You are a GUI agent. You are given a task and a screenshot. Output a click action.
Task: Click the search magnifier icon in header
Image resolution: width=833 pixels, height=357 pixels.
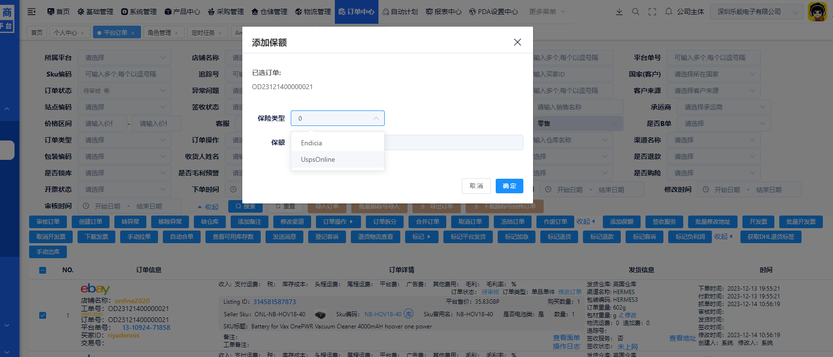point(636,12)
